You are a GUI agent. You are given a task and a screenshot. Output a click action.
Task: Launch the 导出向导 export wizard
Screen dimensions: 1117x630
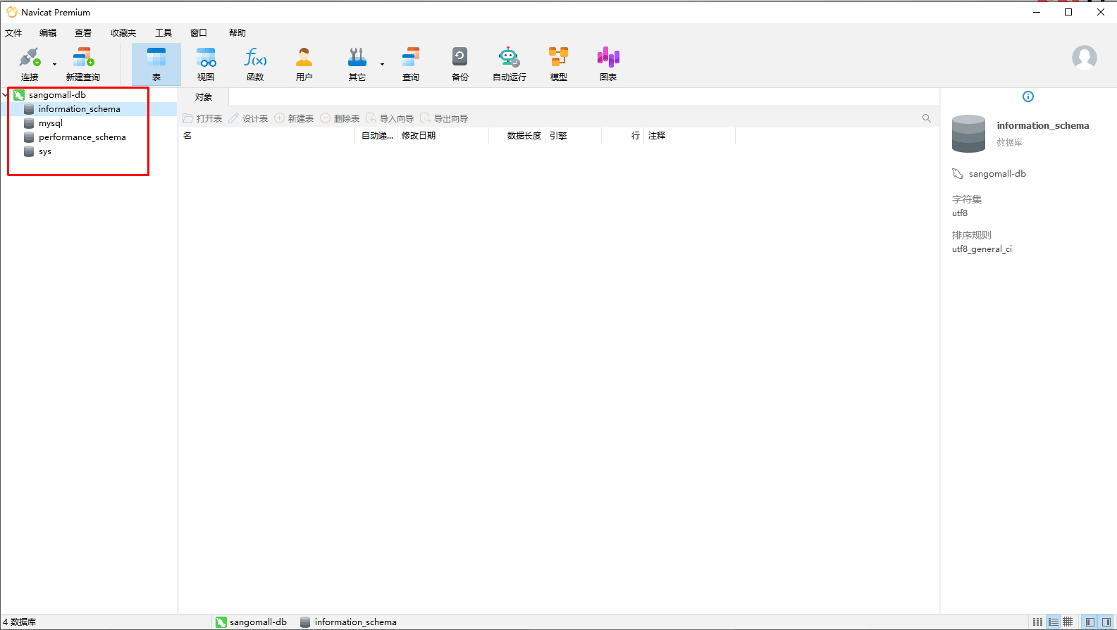click(444, 118)
